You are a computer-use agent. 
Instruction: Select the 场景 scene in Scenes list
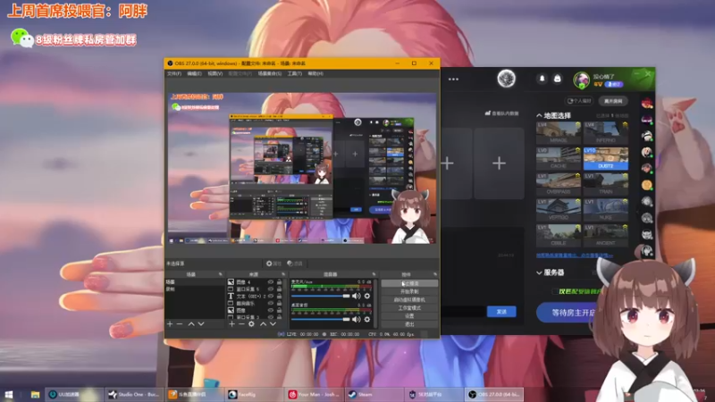point(195,282)
